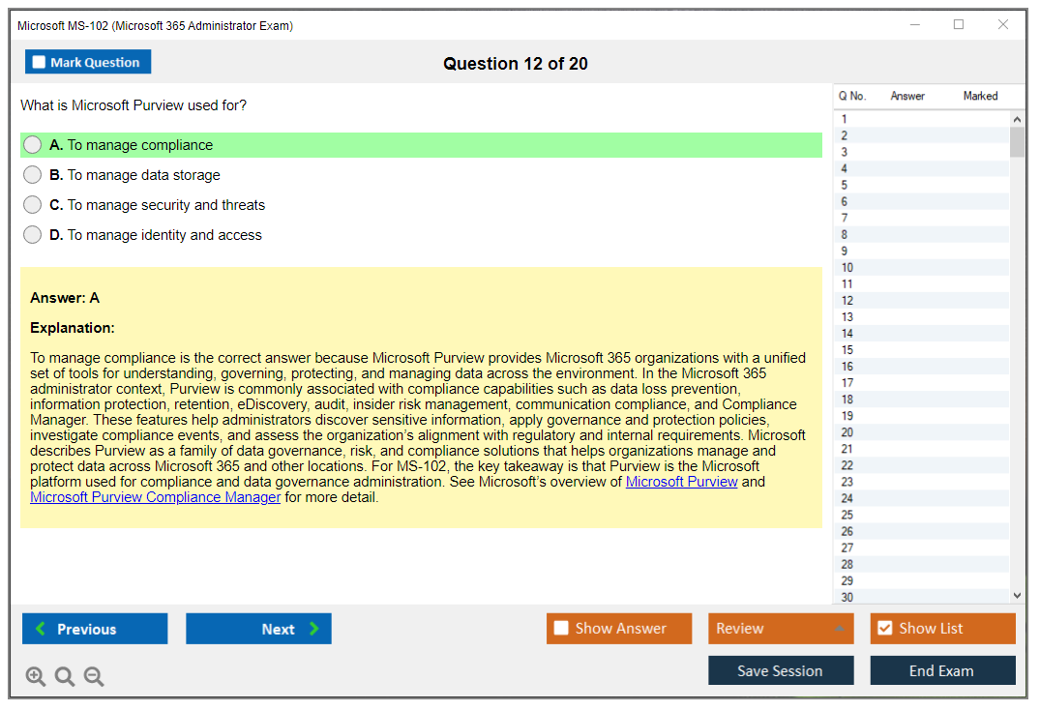Select question 22 in the list
1040x711 pixels.
[922, 465]
